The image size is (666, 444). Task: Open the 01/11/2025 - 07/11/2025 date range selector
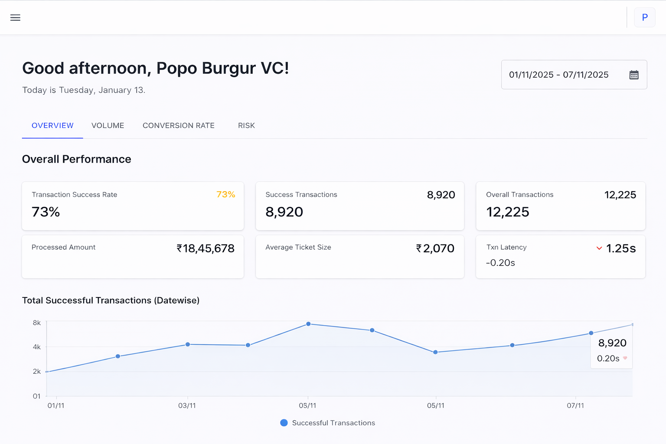[x=559, y=75]
